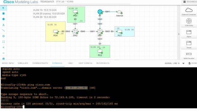The image size is (197, 111).
Task: Select the text annotation tool
Action: [3, 25]
